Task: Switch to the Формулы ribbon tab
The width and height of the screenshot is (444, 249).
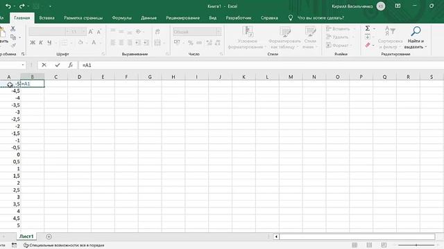Action: coord(122,18)
